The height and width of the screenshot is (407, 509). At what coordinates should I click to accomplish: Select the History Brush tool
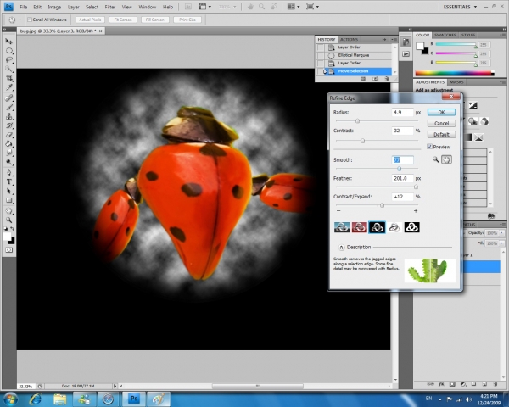click(x=9, y=125)
